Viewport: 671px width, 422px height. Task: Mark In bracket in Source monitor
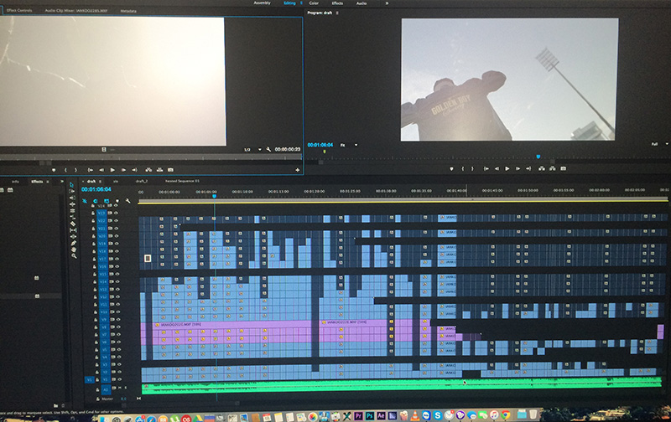click(x=65, y=170)
